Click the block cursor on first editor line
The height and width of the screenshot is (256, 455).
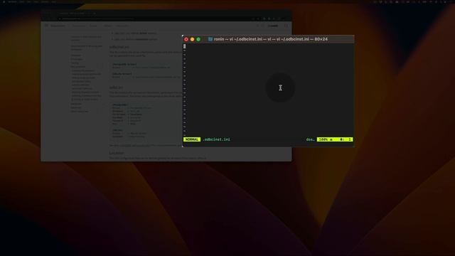coord(185,46)
